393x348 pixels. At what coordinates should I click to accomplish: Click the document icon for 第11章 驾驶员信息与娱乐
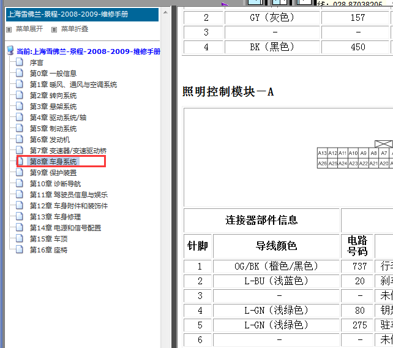(20, 194)
